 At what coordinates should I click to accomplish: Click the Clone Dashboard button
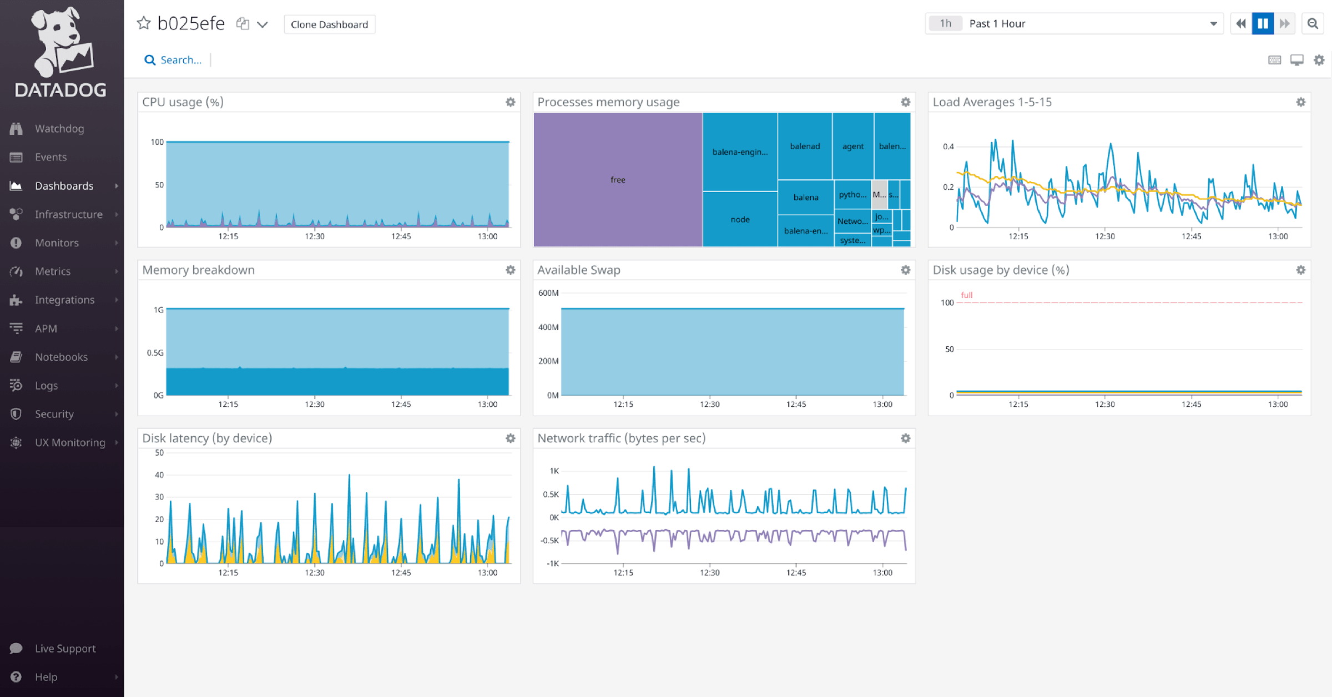point(329,24)
